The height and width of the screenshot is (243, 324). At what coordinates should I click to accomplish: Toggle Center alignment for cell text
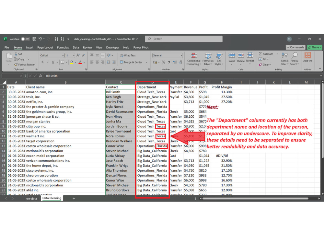(x=97, y=62)
